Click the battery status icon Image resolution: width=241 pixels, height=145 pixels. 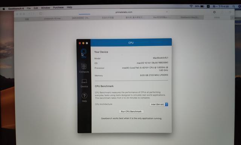[x=200, y=6]
